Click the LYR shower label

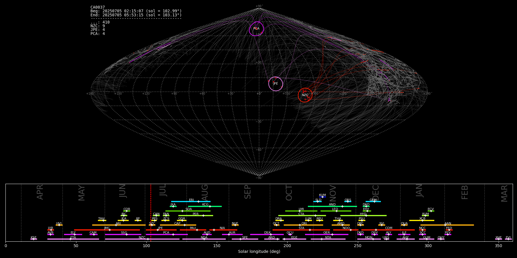(51, 228)
